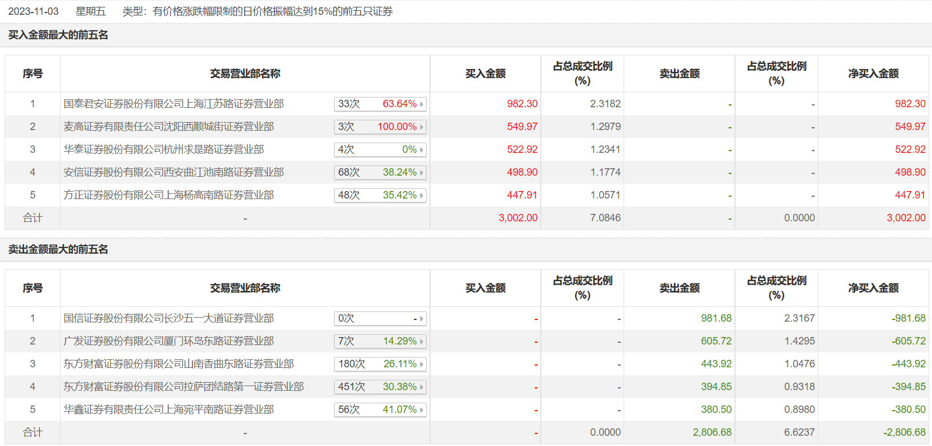Click 序号 header in buy table
Screen dimensions: 932x446
tap(33, 74)
